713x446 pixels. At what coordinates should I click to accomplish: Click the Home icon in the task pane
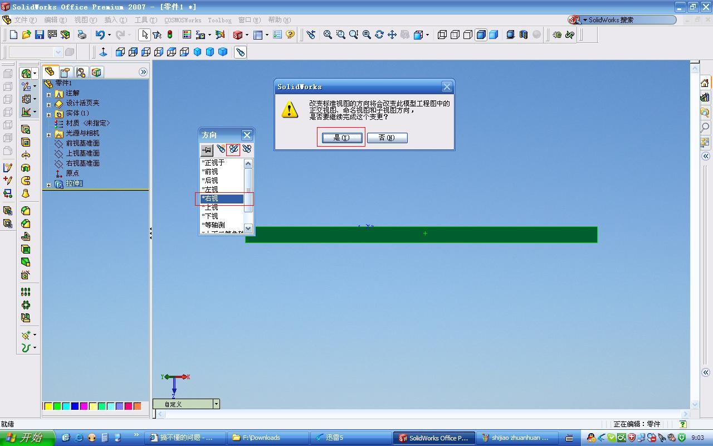click(x=705, y=83)
